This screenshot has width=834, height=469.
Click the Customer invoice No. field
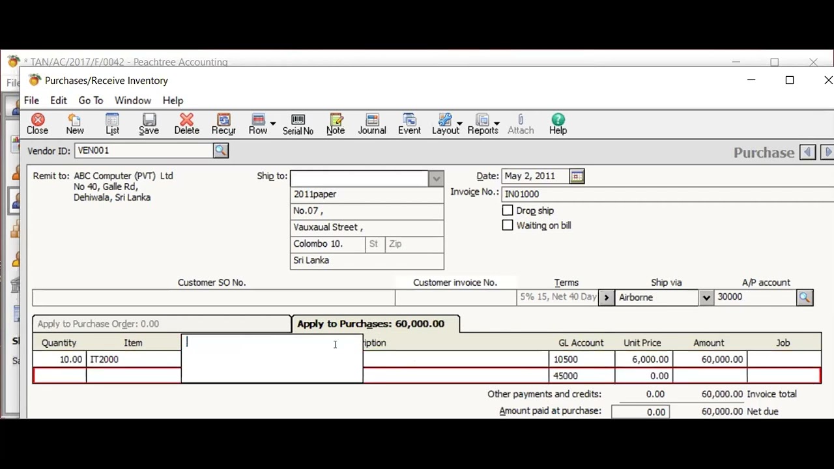(456, 298)
